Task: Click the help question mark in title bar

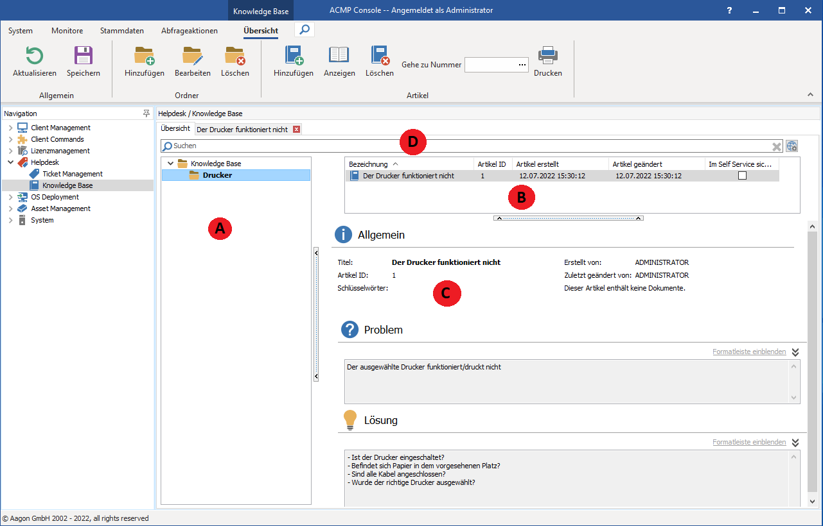Action: coord(729,10)
